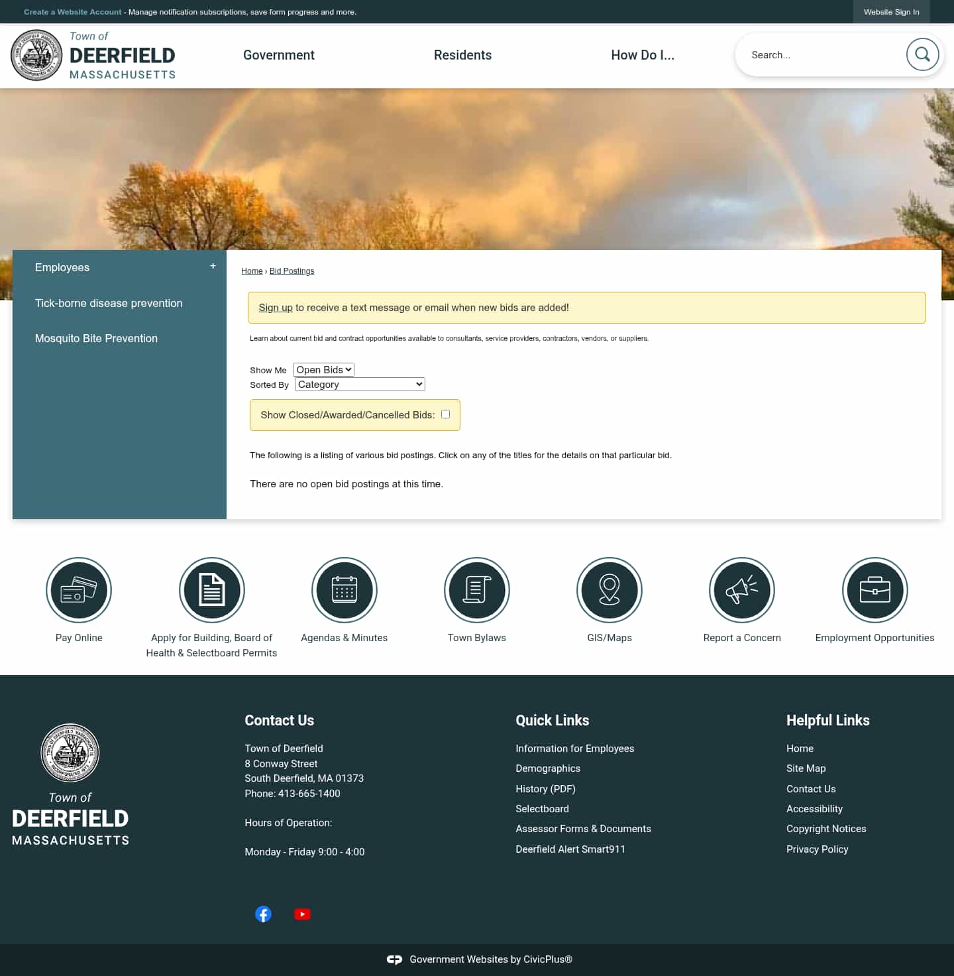Check the Show Closed/Awarded/Cancelled Bids checkbox
This screenshot has width=954, height=976.
pyautogui.click(x=446, y=414)
